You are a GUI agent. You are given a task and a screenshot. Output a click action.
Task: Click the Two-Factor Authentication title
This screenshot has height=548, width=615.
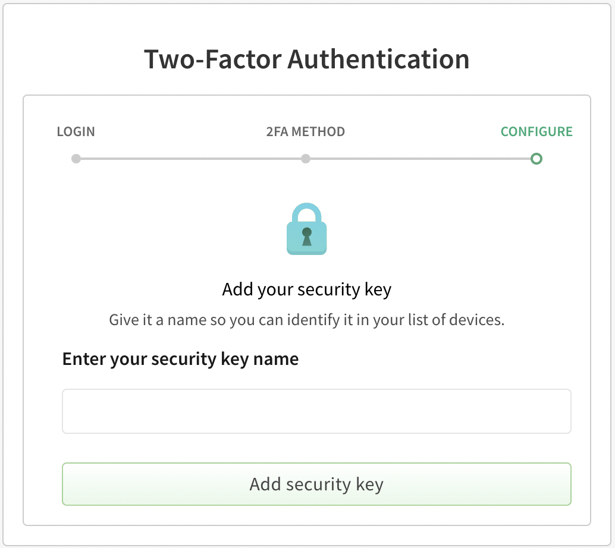(x=306, y=59)
